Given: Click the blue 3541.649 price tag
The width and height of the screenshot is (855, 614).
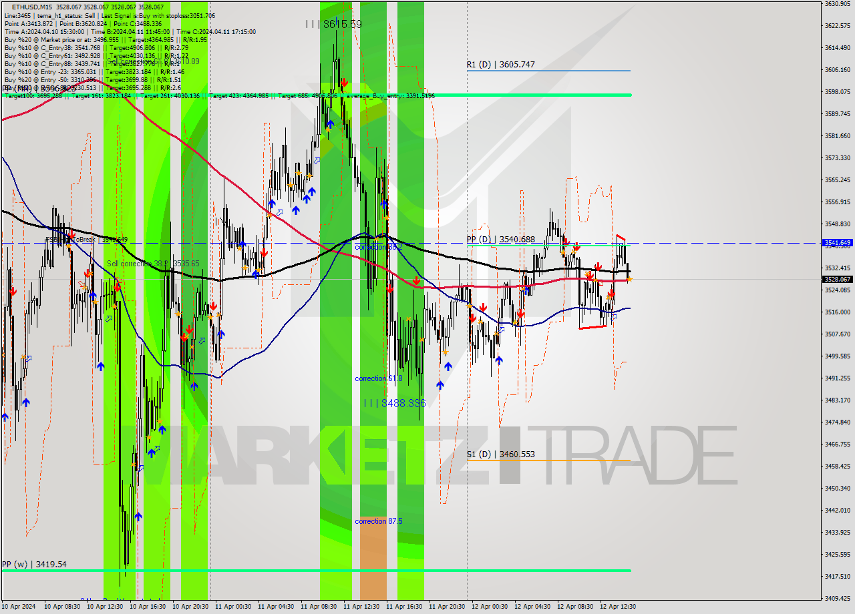Looking at the screenshot, I should [838, 243].
